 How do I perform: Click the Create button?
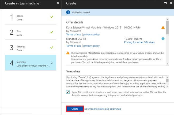(75, 109)
